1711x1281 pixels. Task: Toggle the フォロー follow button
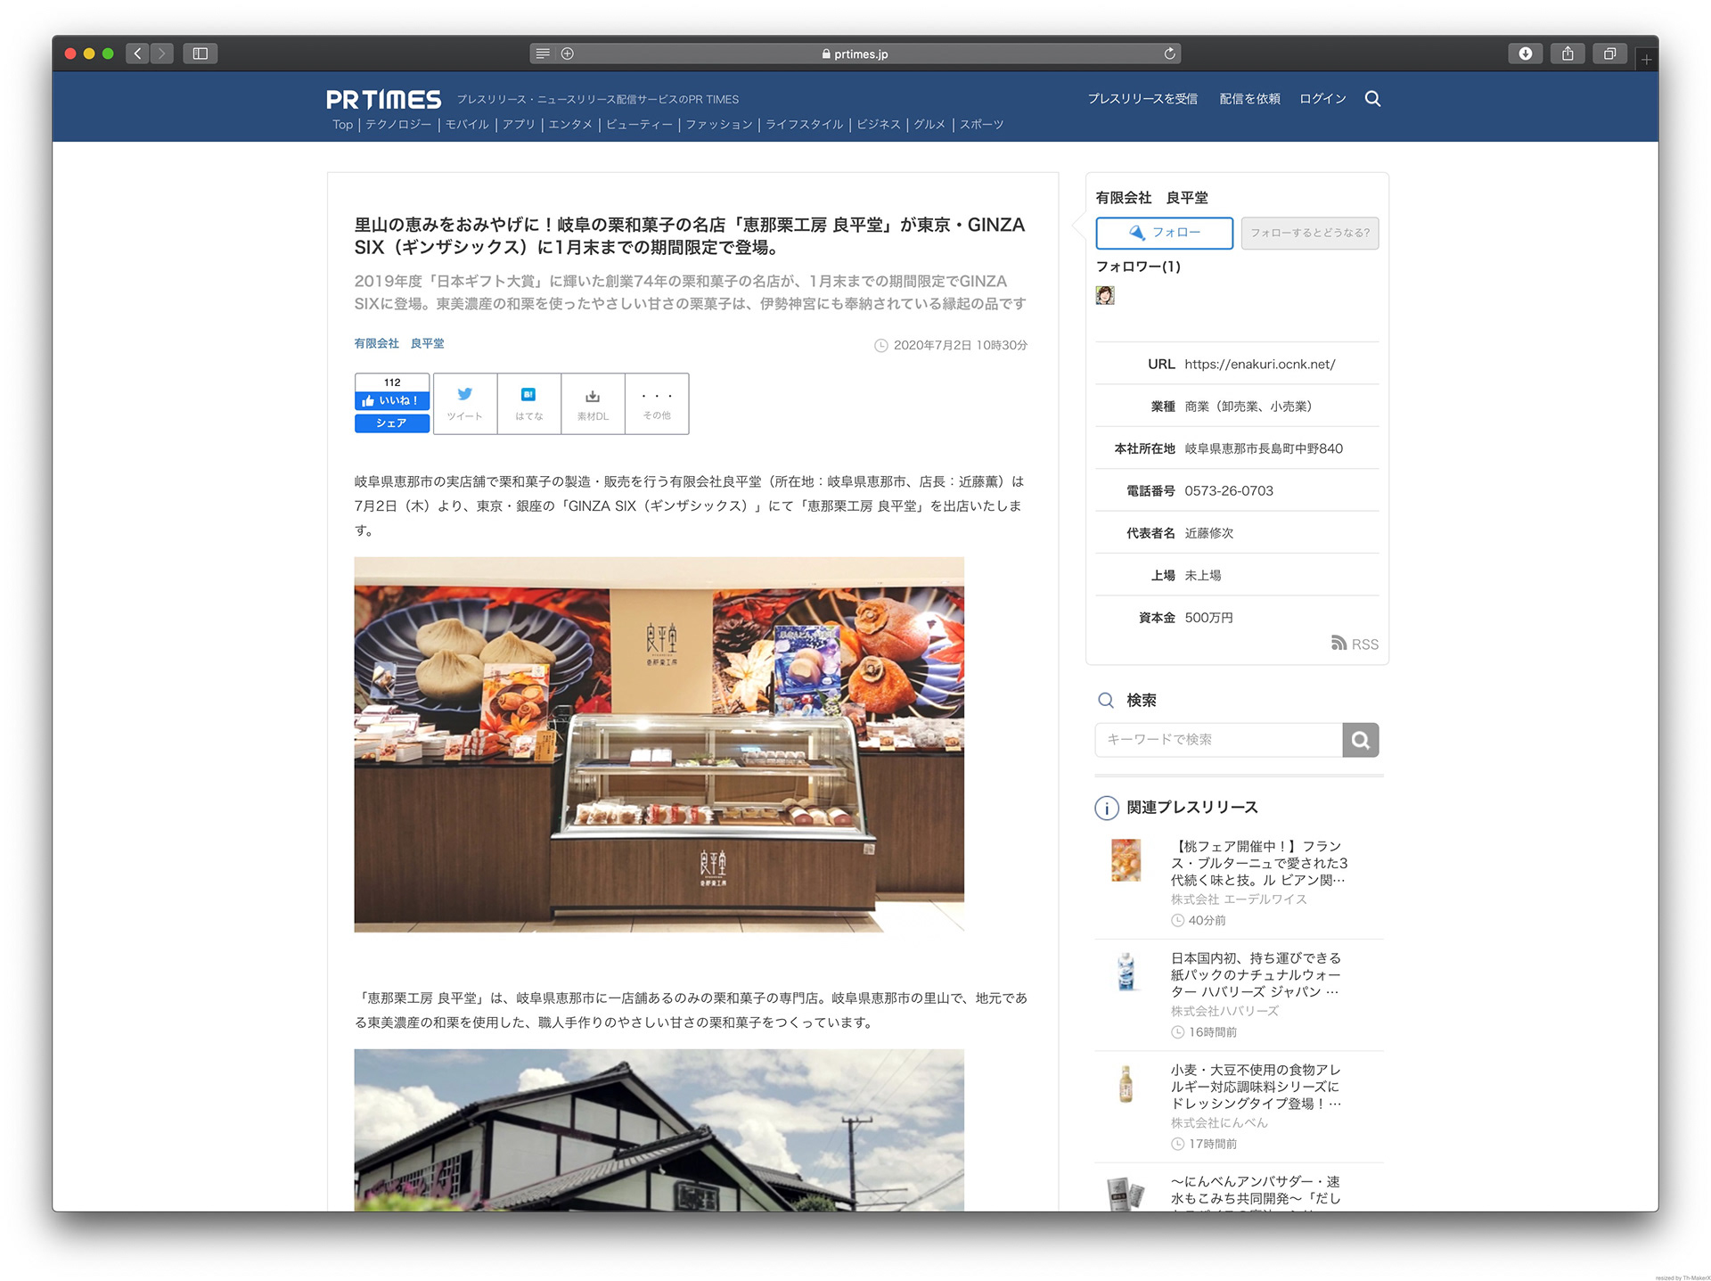click(1164, 233)
